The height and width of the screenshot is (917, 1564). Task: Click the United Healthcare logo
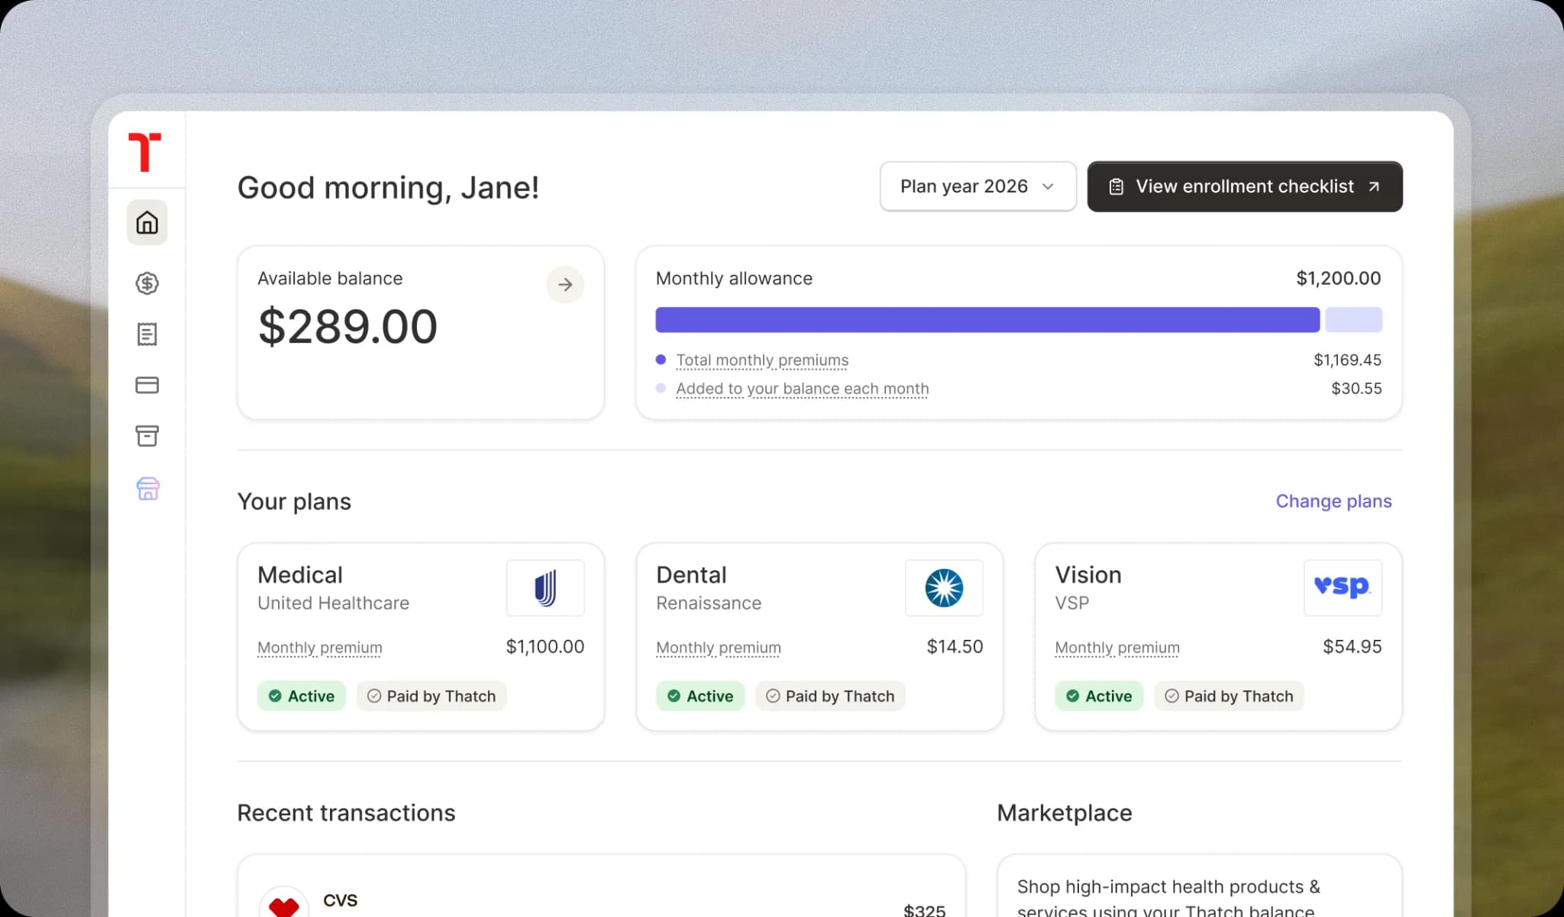click(x=545, y=588)
